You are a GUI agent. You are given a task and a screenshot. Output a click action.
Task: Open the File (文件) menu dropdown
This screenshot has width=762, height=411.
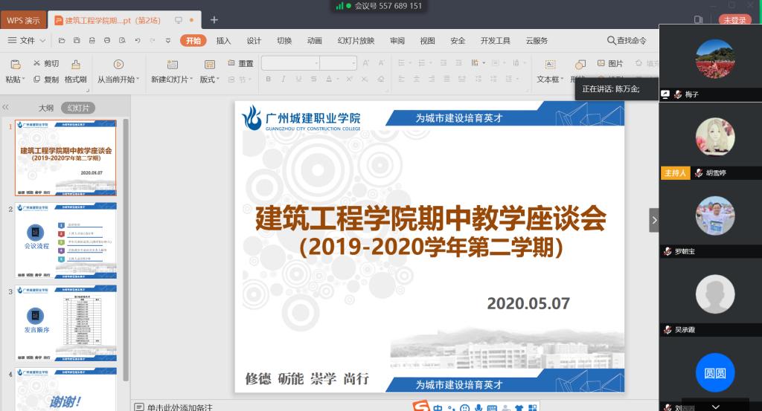coord(27,41)
